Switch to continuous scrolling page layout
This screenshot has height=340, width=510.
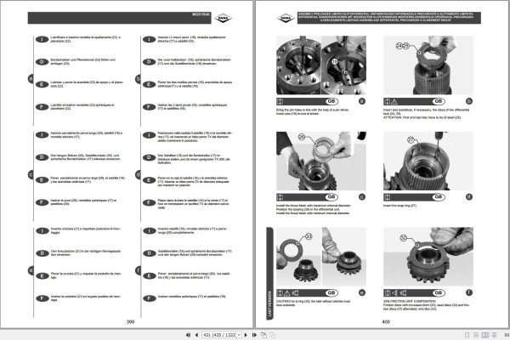(x=476, y=335)
